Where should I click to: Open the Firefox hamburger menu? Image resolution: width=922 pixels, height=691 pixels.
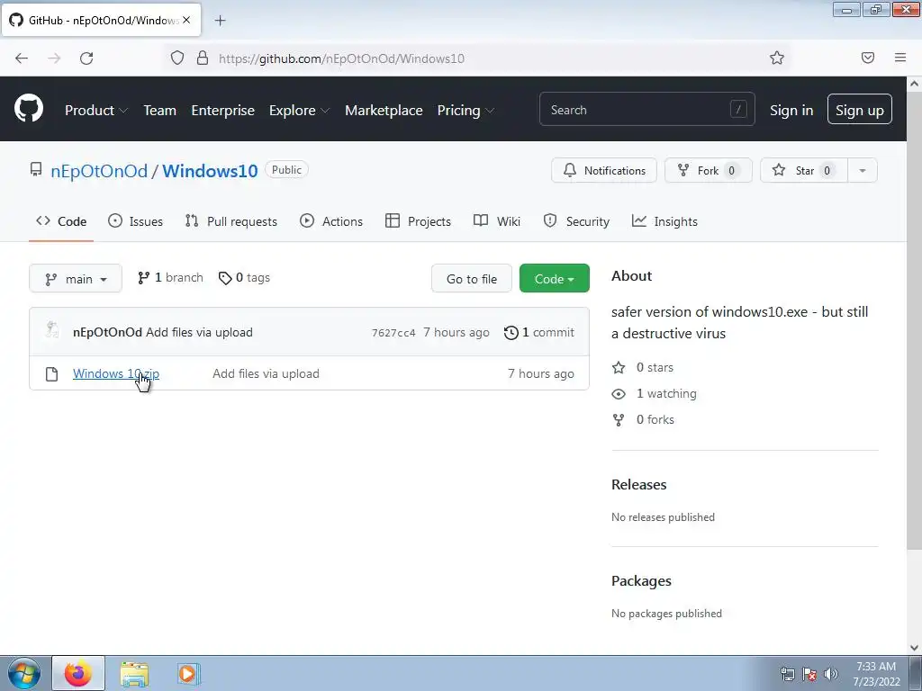pos(900,58)
